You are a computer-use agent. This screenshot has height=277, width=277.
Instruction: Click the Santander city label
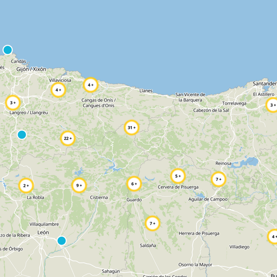[265, 83]
